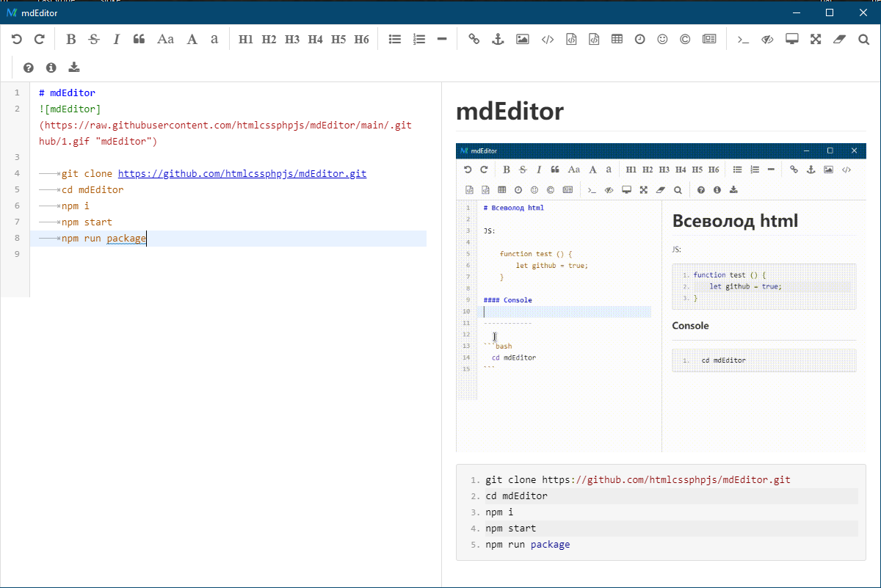Insert H6 heading
The image size is (881, 588).
pos(362,40)
